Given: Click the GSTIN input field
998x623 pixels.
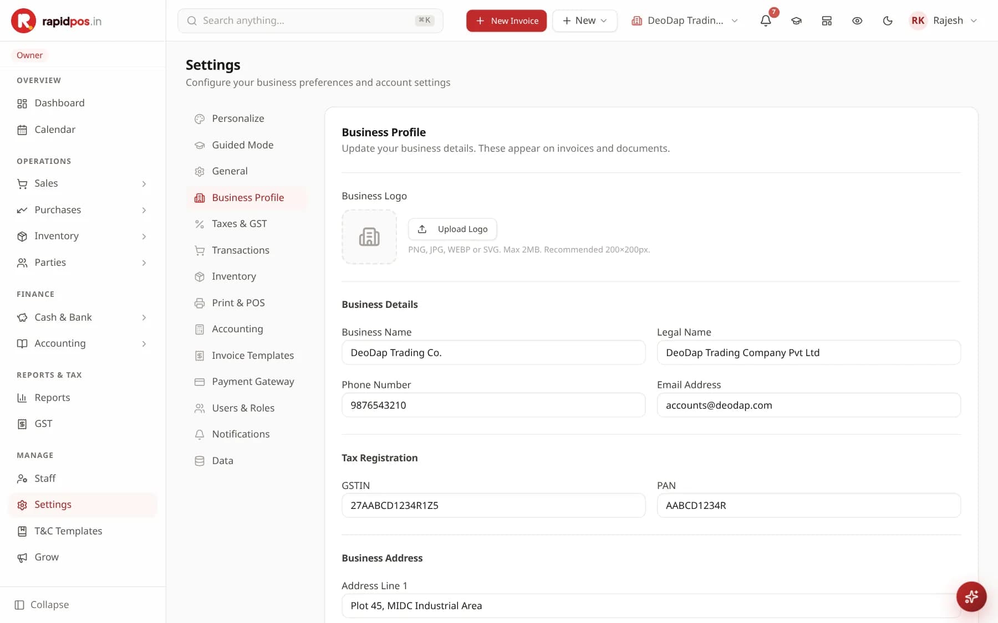Looking at the screenshot, I should (493, 506).
